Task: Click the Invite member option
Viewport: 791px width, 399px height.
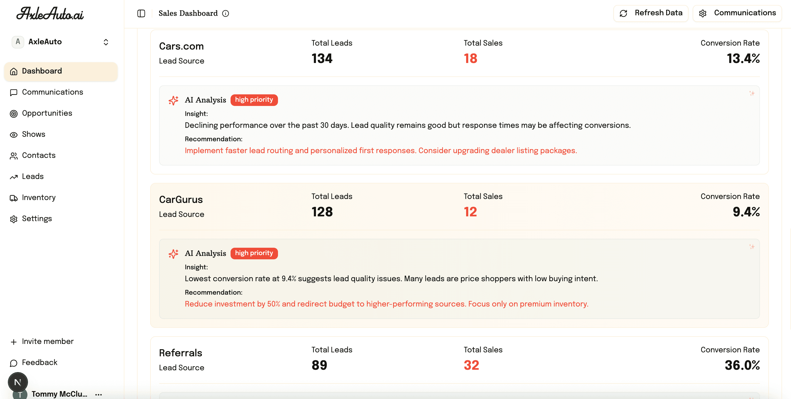Action: click(48, 341)
